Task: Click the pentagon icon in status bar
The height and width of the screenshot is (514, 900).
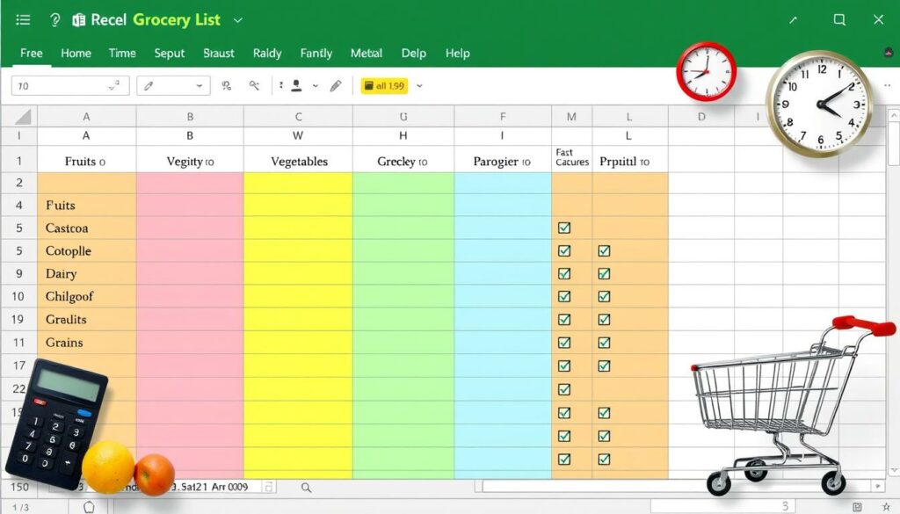Action: click(89, 507)
